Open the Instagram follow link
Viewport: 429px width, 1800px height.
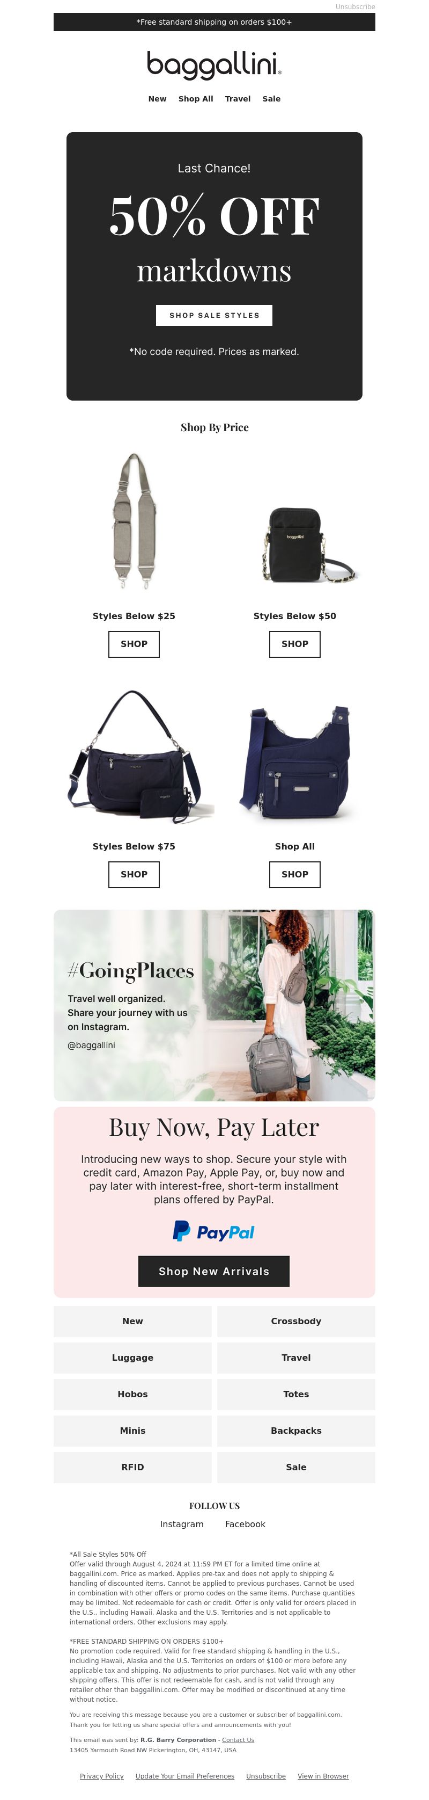(182, 1524)
